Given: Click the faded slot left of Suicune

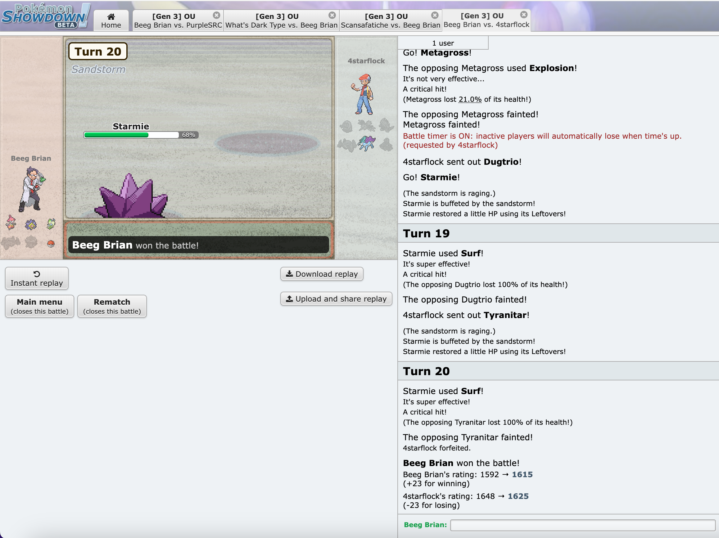Looking at the screenshot, I should [x=347, y=145].
